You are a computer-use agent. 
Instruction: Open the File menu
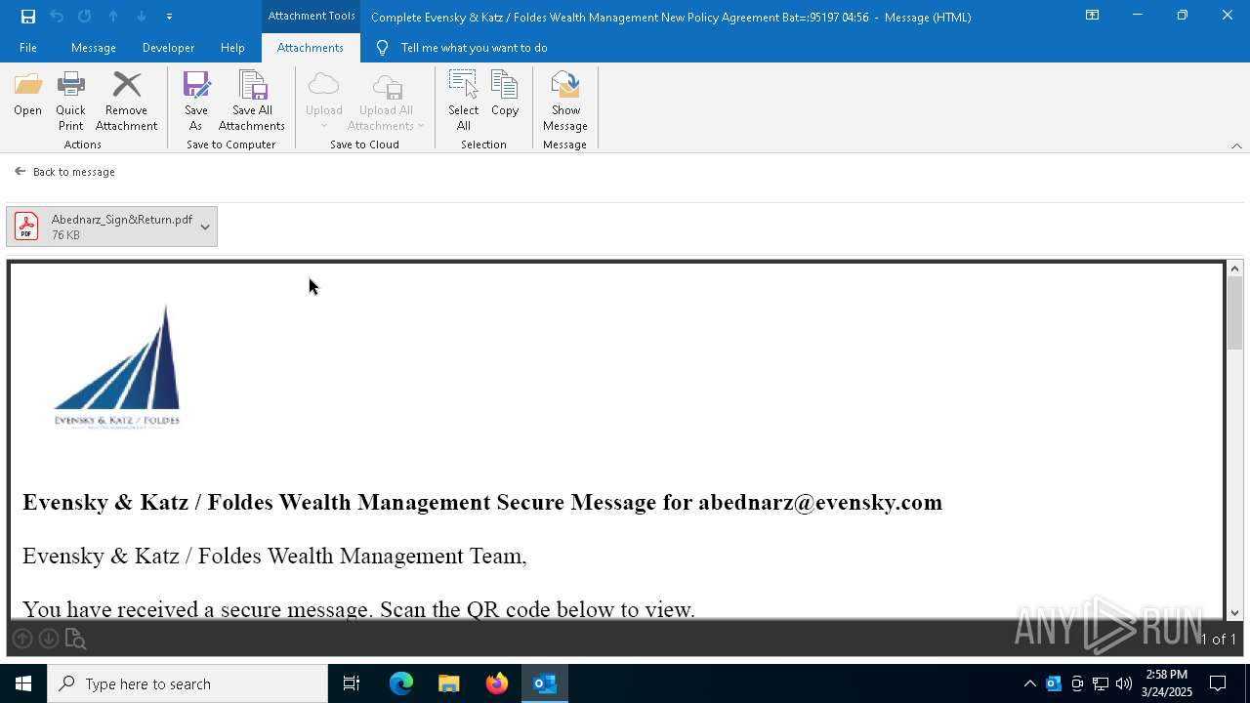tap(28, 48)
